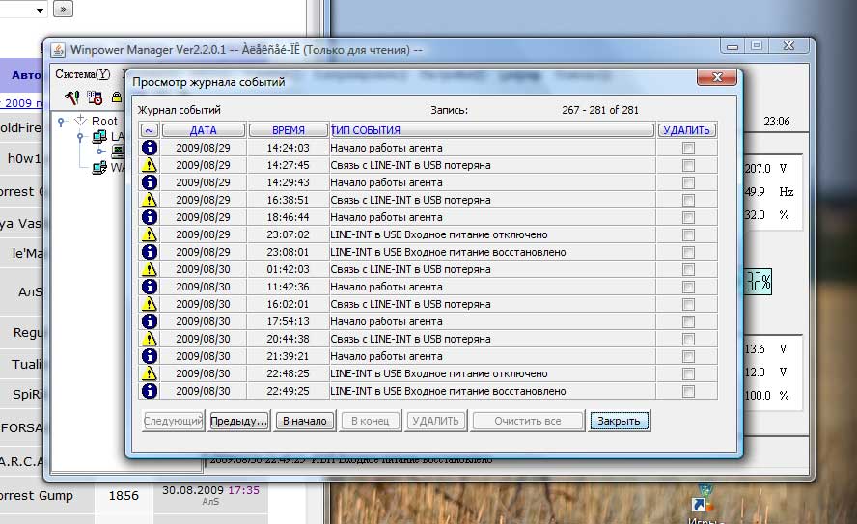Click warning icon of 22:48:25 event row

click(x=150, y=373)
